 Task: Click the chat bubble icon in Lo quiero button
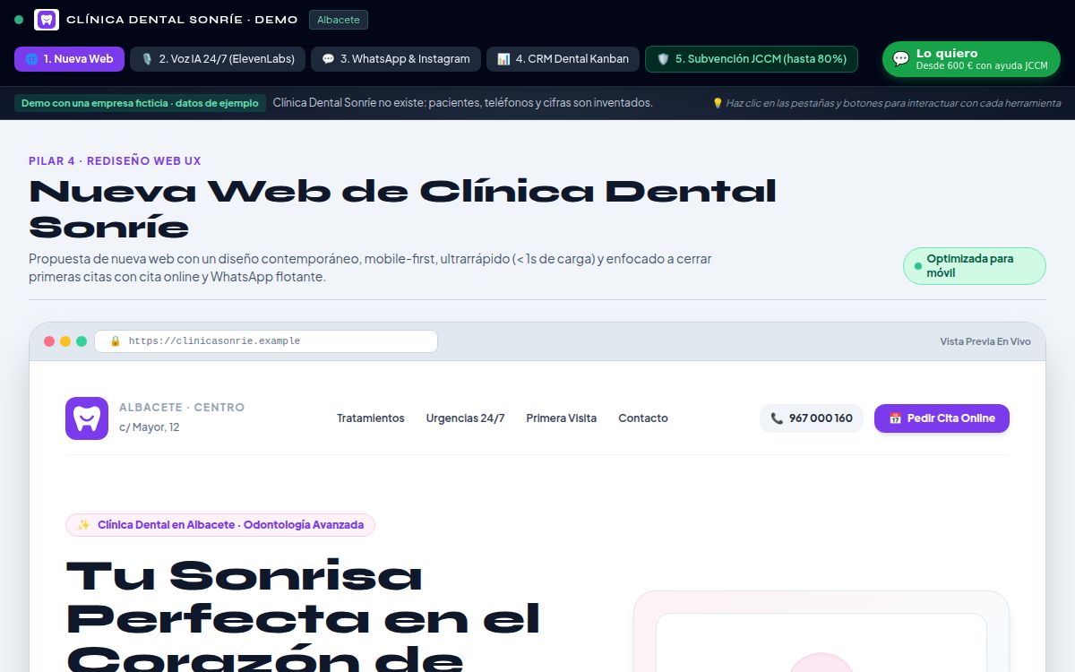901,59
